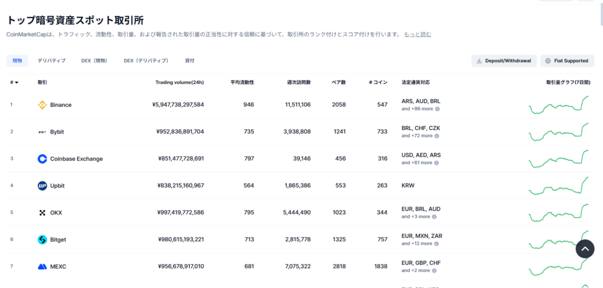Click the Upbit 7-day volume chart
603x288 pixels.
pos(559,186)
